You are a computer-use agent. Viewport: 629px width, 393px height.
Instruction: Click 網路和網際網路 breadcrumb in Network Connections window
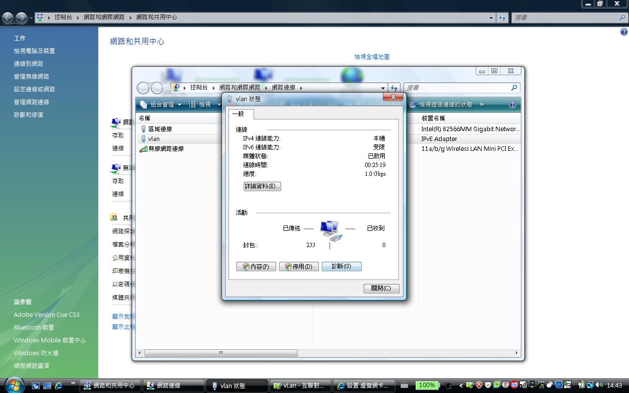click(240, 87)
